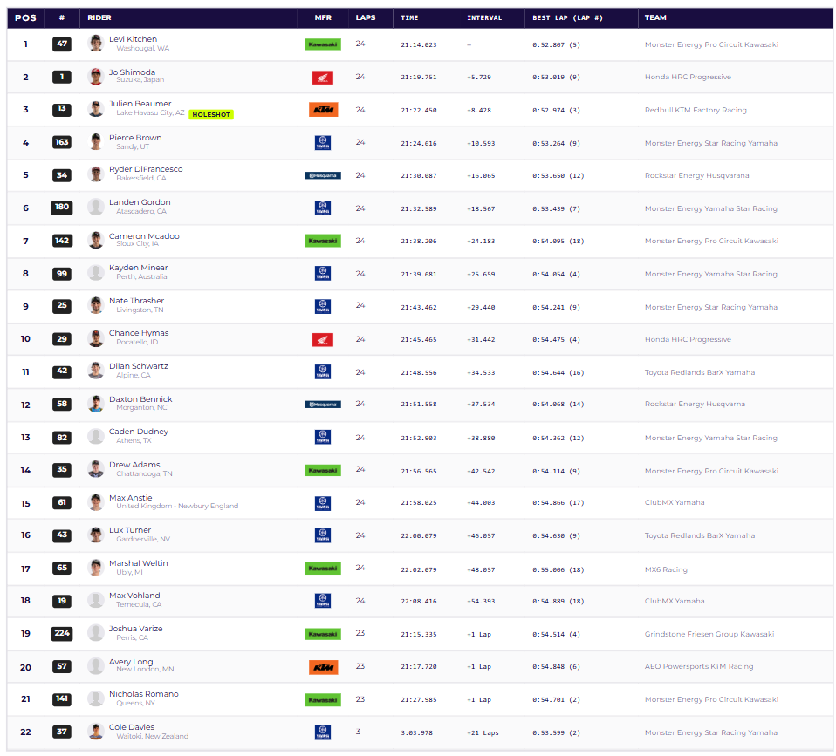836x756 pixels.
Task: Click the number 1 badge for Jo Shimoda
Action: click(x=62, y=77)
